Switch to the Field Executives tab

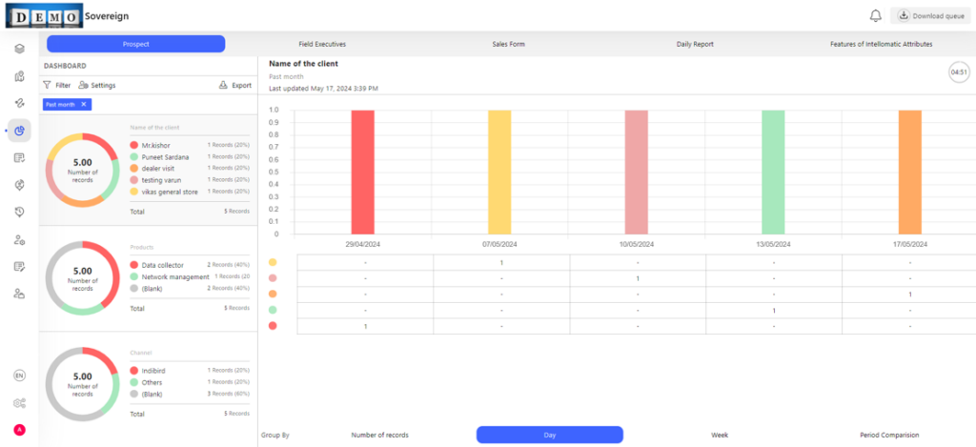pyautogui.click(x=322, y=44)
